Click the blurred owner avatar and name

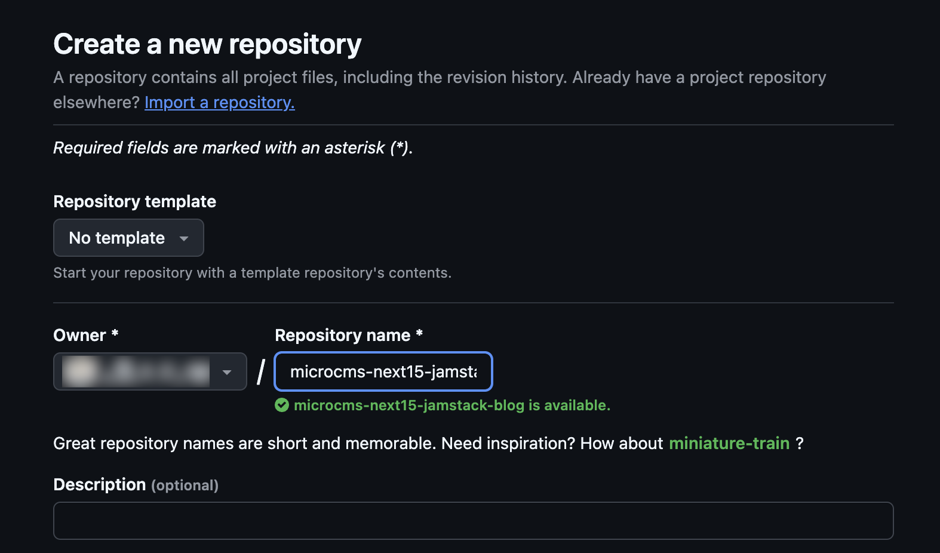135,371
